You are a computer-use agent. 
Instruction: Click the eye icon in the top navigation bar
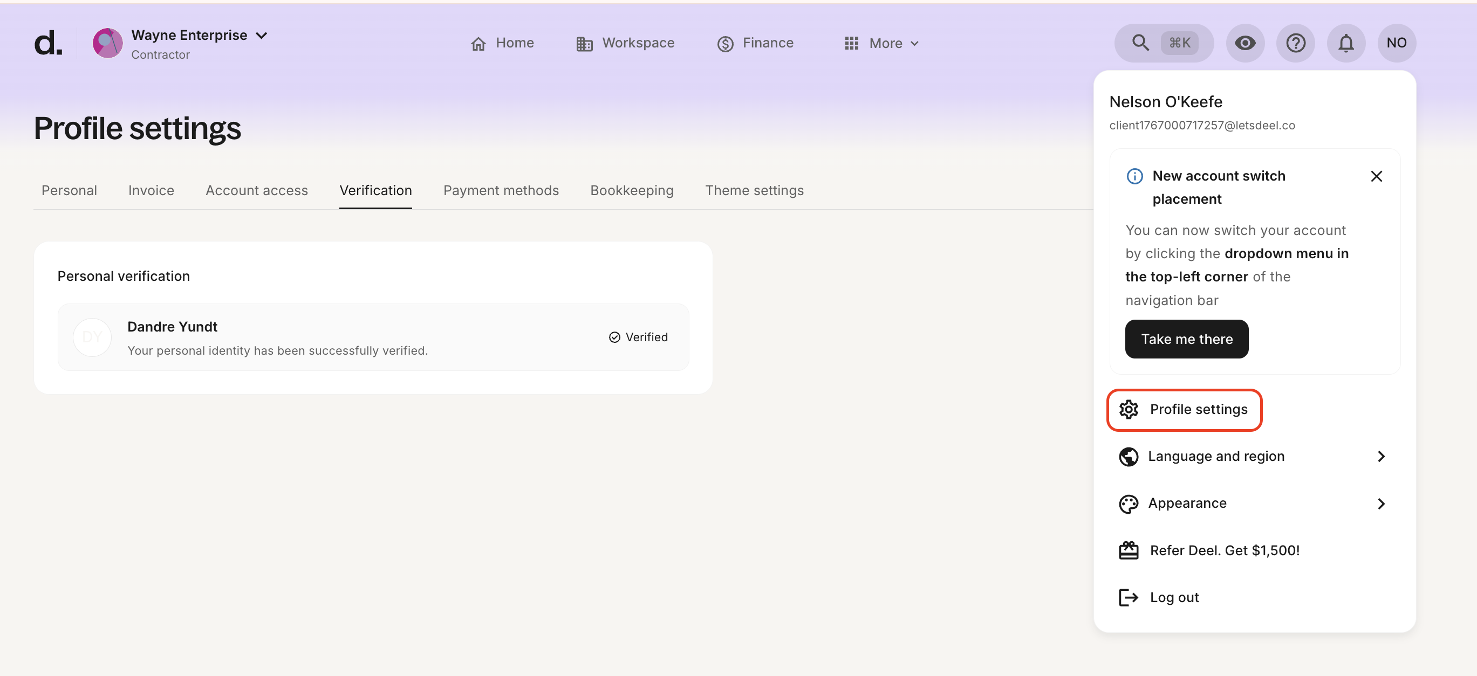tap(1245, 43)
